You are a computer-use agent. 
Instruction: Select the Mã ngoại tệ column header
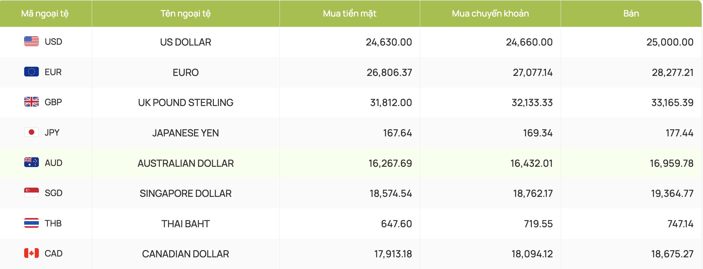[45, 14]
